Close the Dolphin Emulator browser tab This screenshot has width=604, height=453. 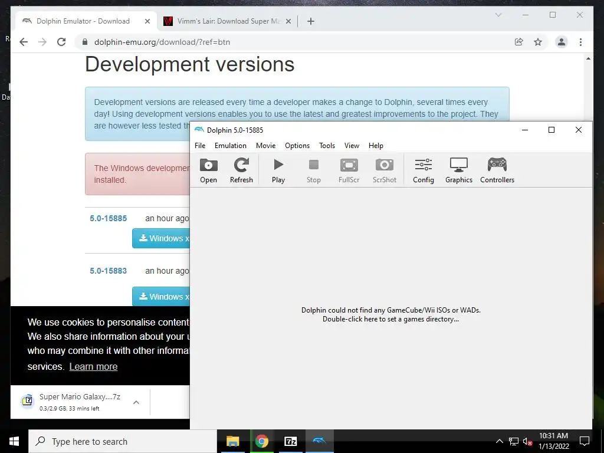147,21
